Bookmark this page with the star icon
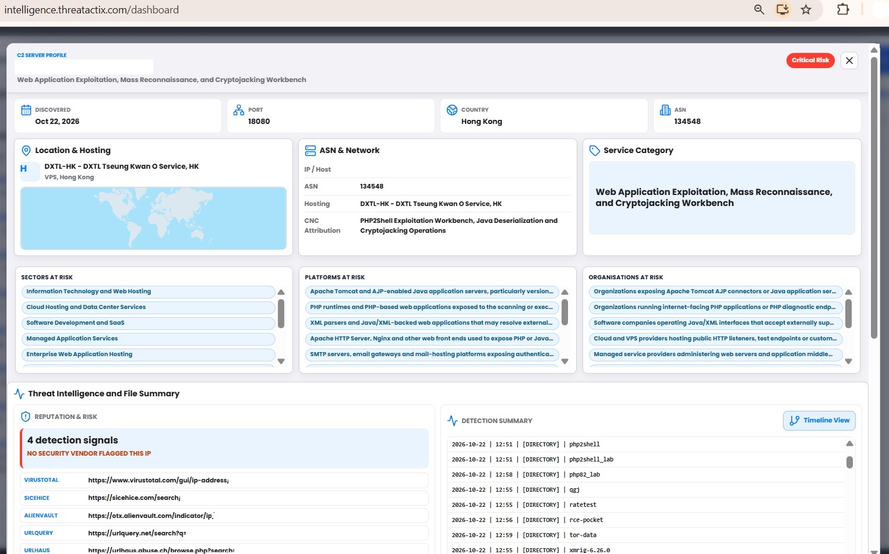Image resolution: width=889 pixels, height=554 pixels. click(806, 9)
